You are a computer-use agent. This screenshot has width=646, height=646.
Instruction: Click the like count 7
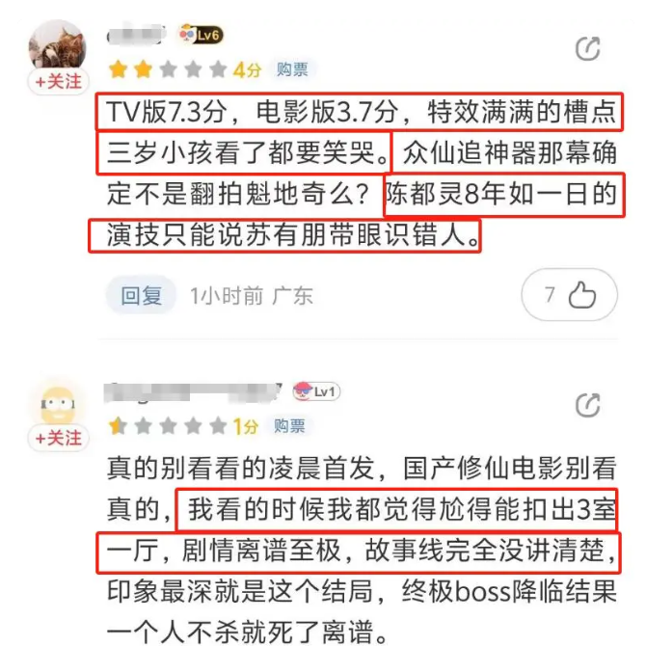(550, 295)
